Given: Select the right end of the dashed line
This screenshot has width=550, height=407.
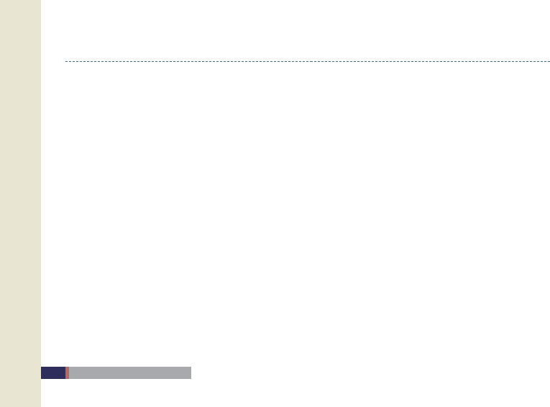Looking at the screenshot, I should pos(547,61).
